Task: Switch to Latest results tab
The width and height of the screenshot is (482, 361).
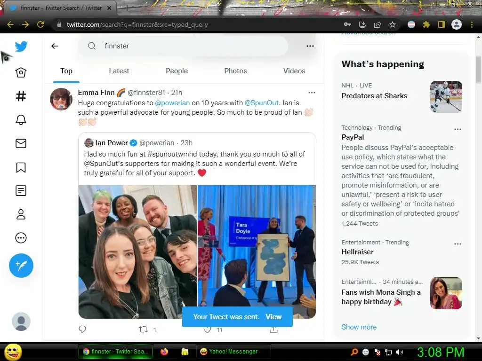Action: coord(119,71)
